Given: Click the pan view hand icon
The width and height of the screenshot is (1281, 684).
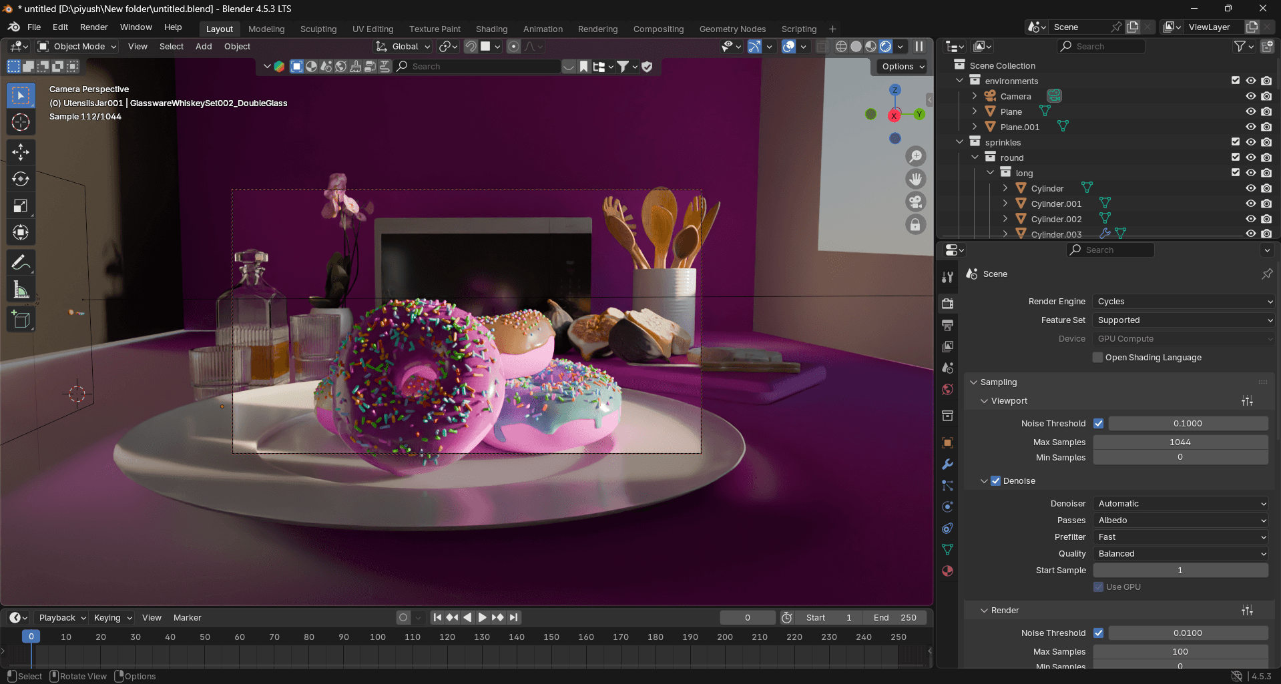Looking at the screenshot, I should (x=916, y=179).
